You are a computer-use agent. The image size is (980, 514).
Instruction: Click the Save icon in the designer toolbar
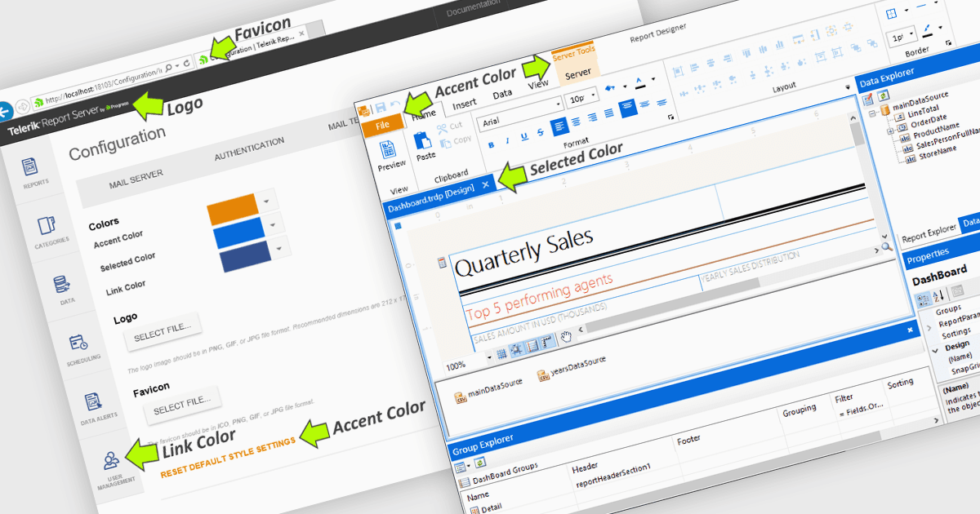380,108
